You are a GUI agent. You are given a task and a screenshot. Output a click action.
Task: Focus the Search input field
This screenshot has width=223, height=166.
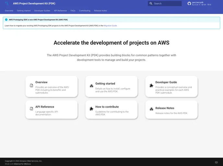pyautogui.click(x=165, y=4)
